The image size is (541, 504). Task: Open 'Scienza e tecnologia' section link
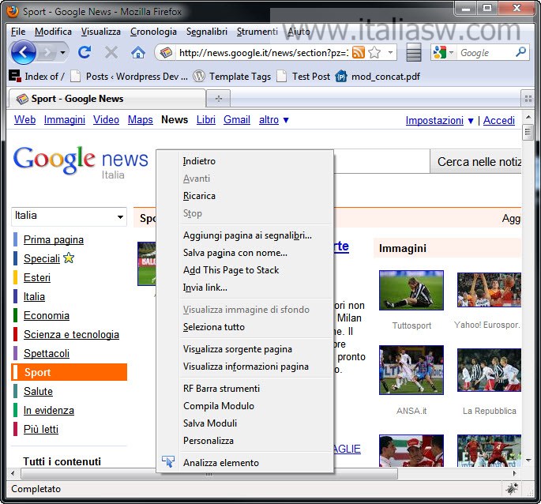tap(71, 334)
